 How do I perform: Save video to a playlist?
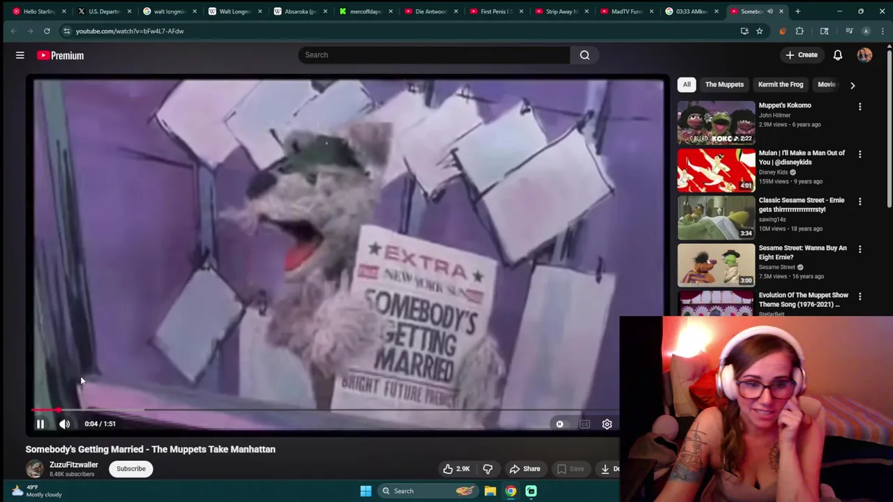click(x=570, y=469)
